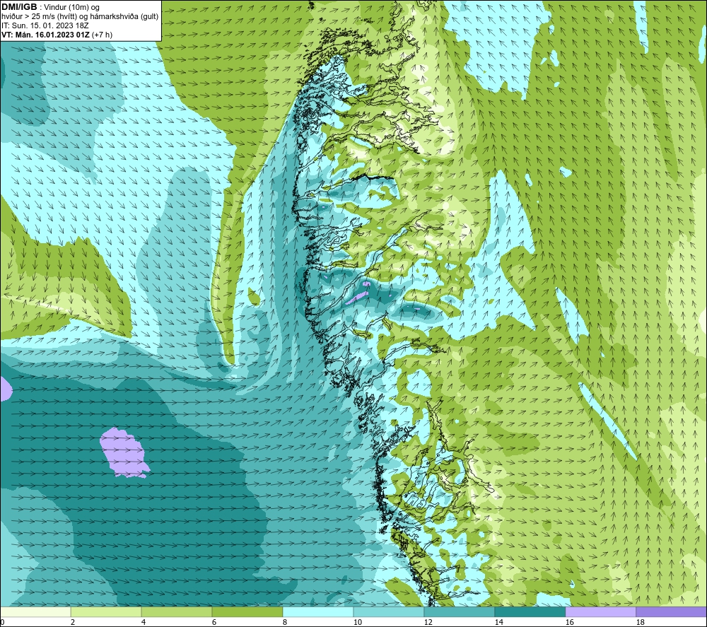Click the "Vindur (10m) og" label
Screen dimensions: 707x627
[x=73, y=8]
